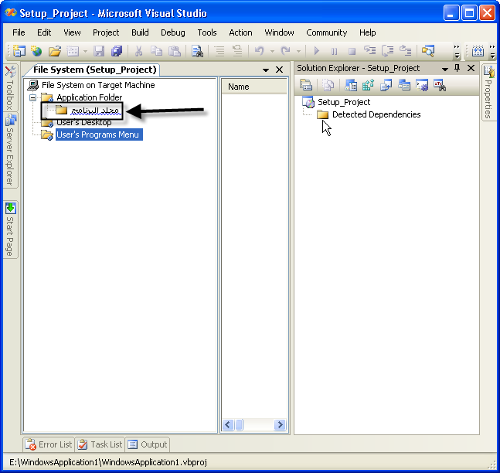The height and width of the screenshot is (473, 500).
Task: Switch to the Output tab
Action: 148,444
